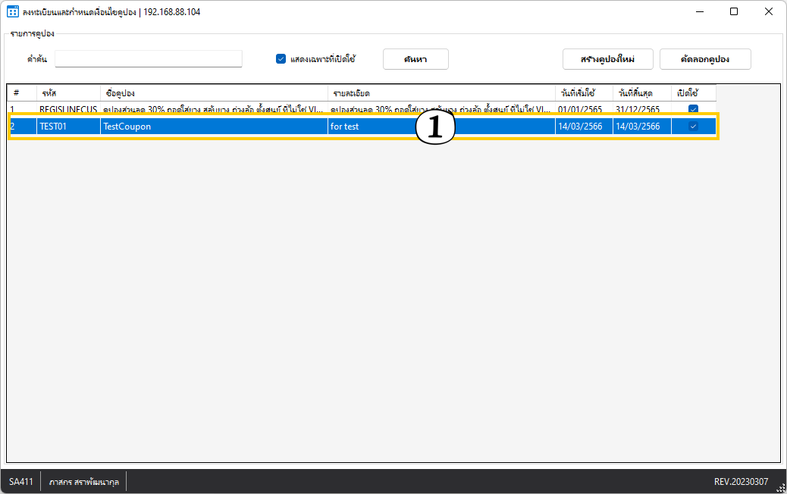The image size is (787, 494).
Task: Select the TestCoupon name cell
Action: pos(214,127)
